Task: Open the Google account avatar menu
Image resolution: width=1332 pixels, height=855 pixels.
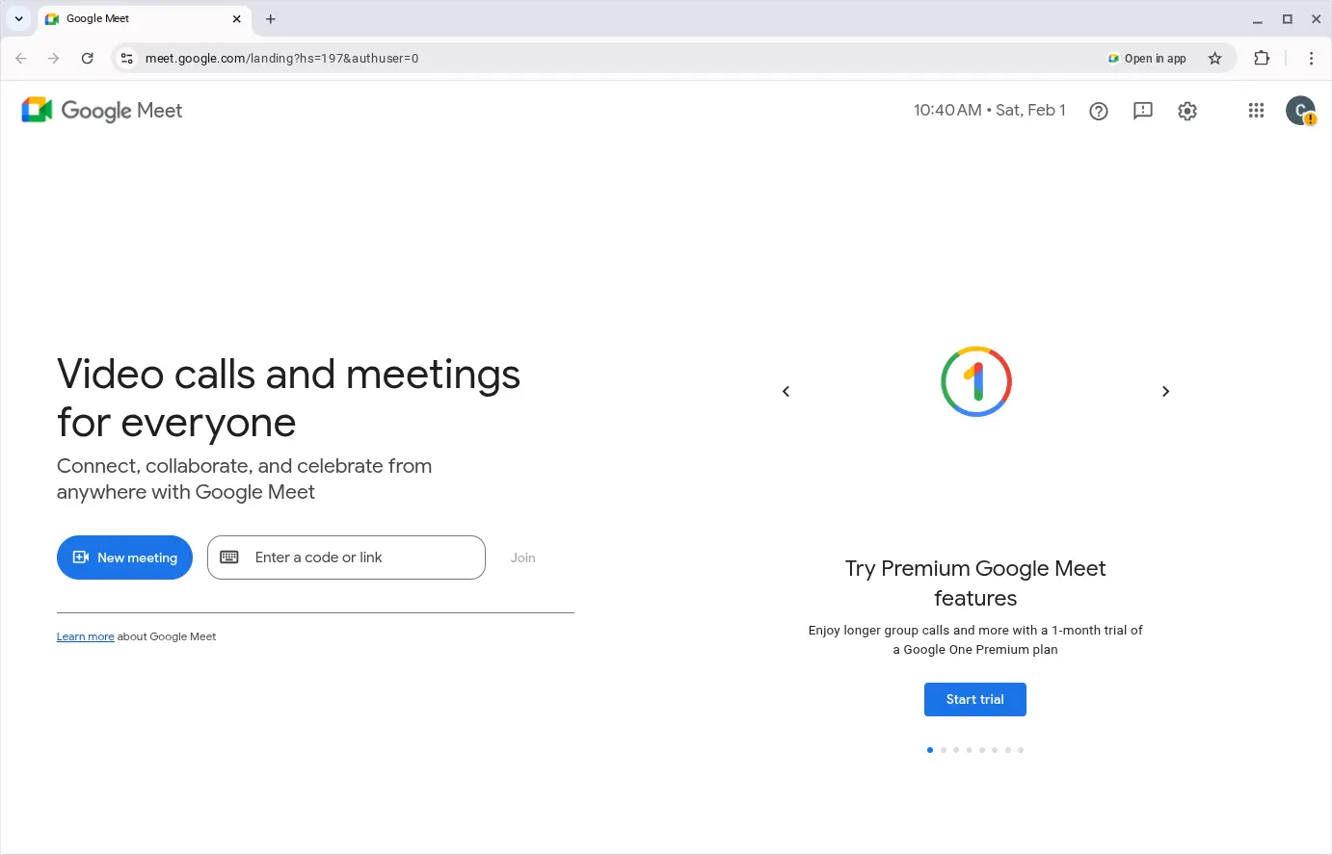Action: click(x=1299, y=111)
